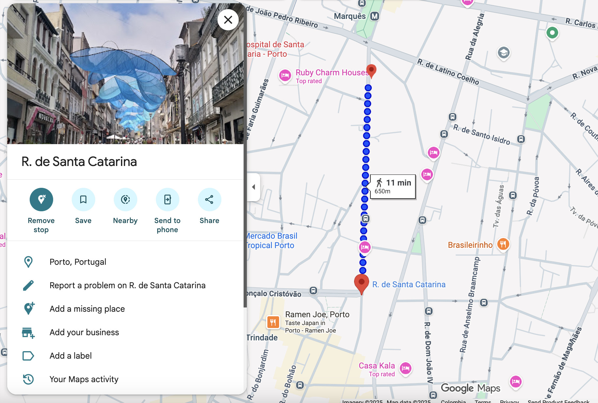Open Report a problem on R. de Santa Catarina
The width and height of the screenshot is (598, 403).
[x=127, y=285]
